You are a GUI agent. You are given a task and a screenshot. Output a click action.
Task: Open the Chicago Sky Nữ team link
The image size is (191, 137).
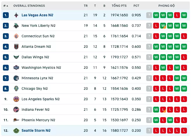[x=35, y=89]
